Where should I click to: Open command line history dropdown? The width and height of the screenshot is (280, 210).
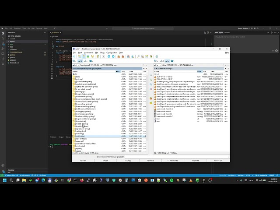[228, 157]
